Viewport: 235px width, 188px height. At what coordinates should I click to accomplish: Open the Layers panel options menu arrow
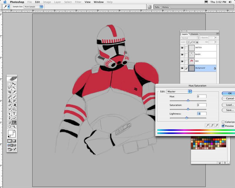click(217, 34)
